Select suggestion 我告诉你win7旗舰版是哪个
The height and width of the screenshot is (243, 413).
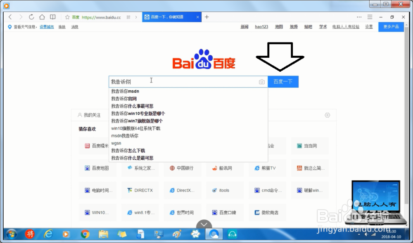pyautogui.click(x=188, y=121)
